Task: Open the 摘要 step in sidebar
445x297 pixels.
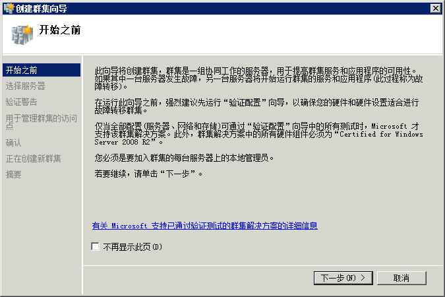Action: 13,174
